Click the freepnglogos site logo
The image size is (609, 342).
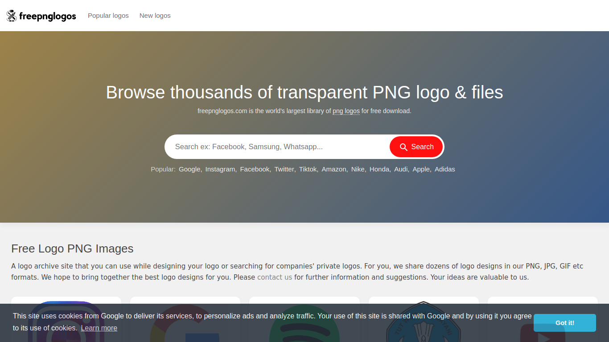[x=41, y=16]
